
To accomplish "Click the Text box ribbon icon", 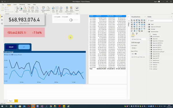I will (57, 10).
